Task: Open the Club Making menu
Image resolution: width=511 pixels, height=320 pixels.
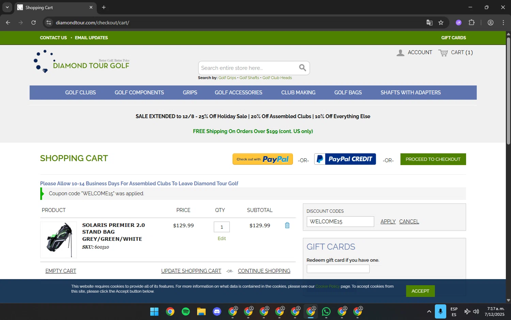Action: [298, 92]
